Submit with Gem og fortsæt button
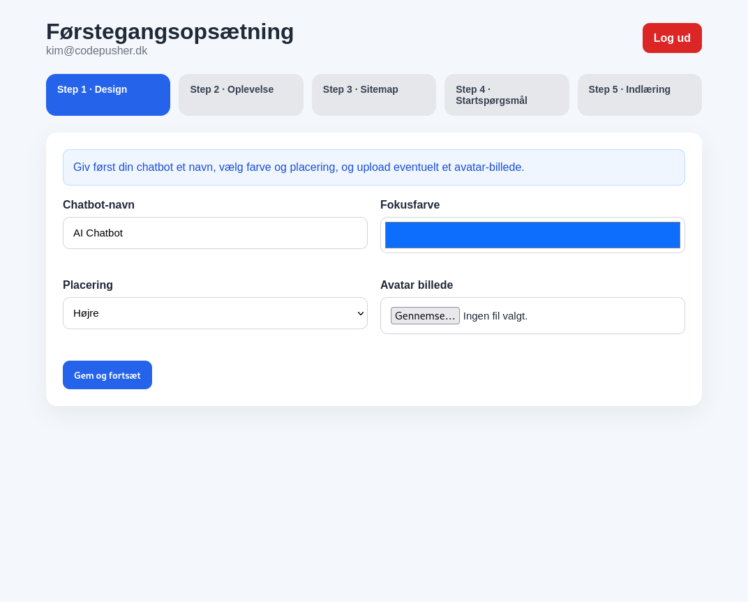Viewport: 748px width, 602px height. tap(107, 375)
